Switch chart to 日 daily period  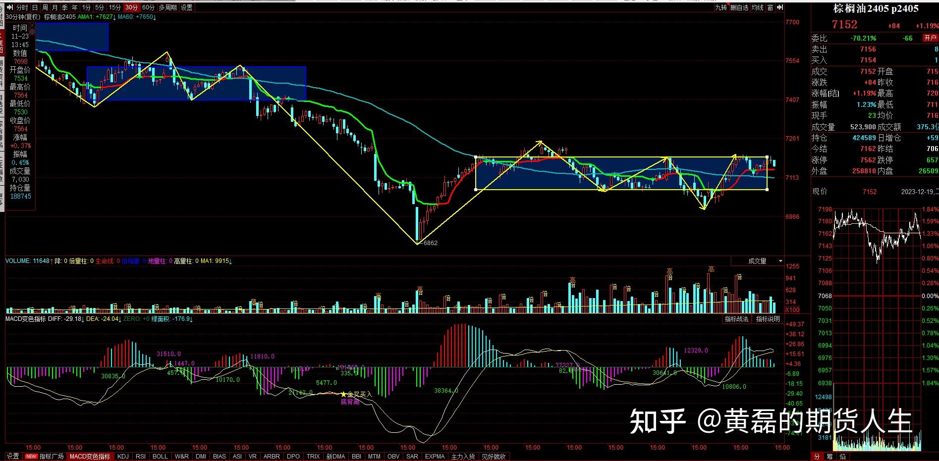coord(35,7)
